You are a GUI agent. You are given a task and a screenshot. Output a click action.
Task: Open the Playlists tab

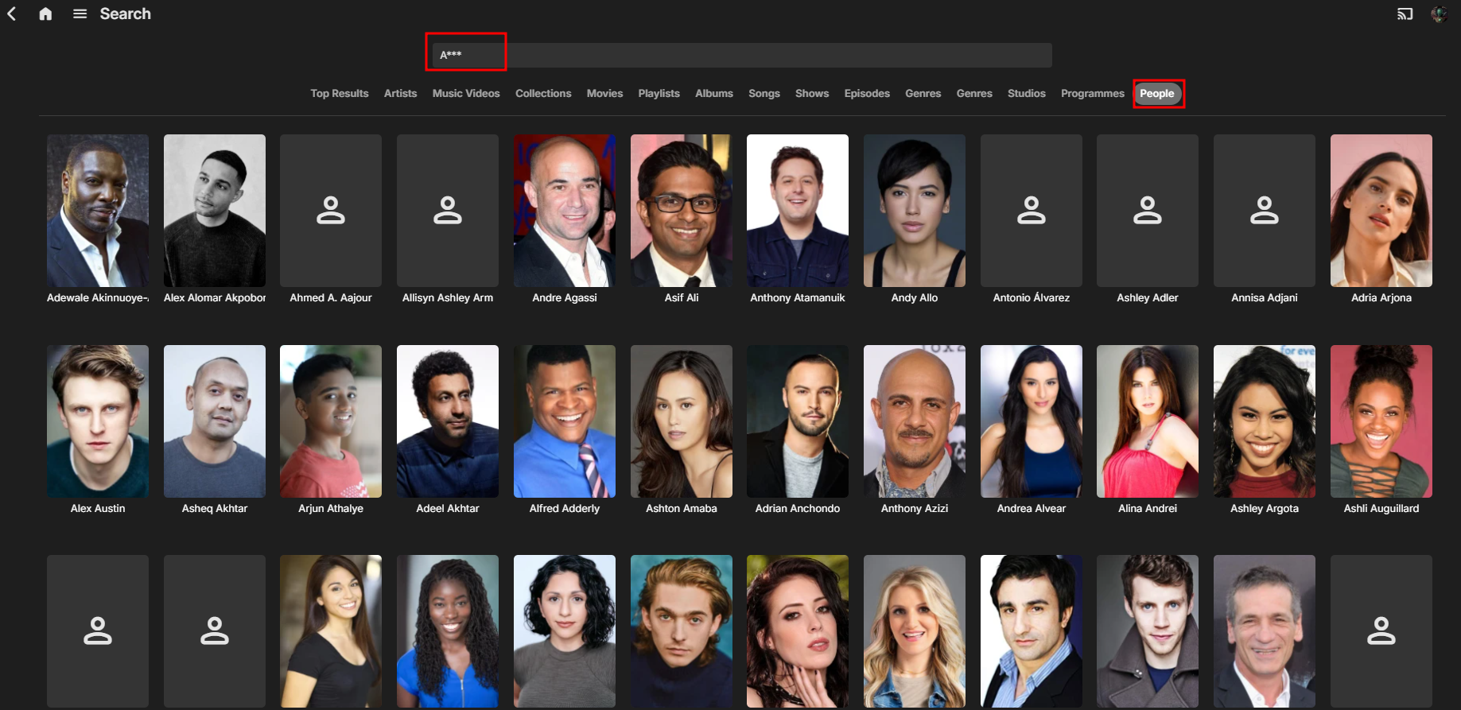point(659,94)
